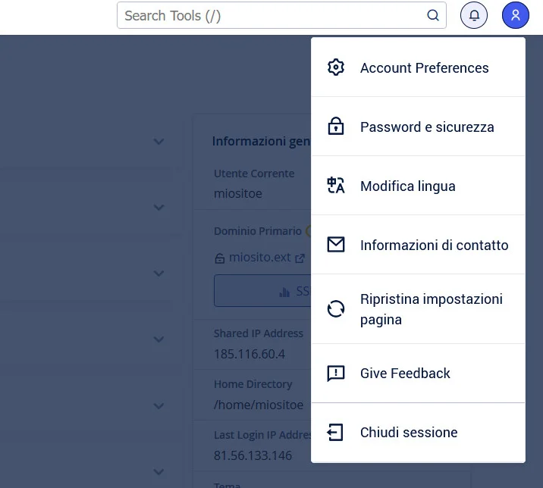543x488 pixels.
Task: Click the Informazioni gen heading
Action: 262,141
